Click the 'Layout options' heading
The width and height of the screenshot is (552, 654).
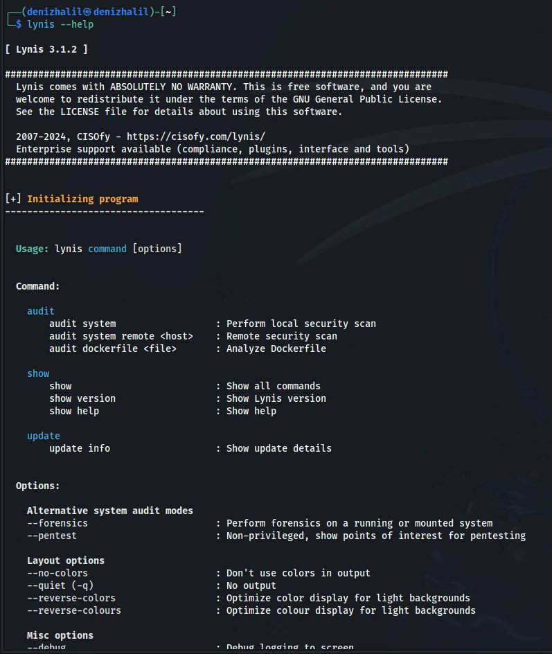[66, 560]
